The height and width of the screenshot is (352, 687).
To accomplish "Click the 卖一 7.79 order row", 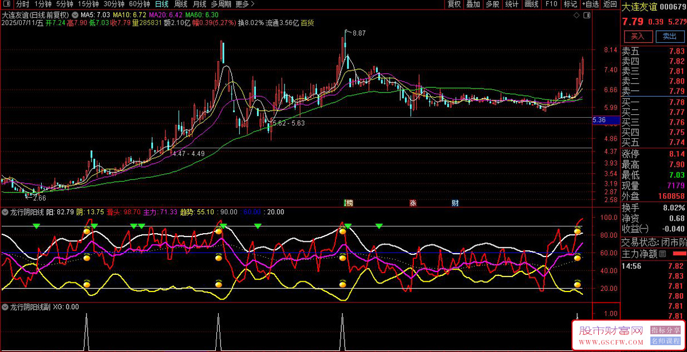I will point(654,91).
